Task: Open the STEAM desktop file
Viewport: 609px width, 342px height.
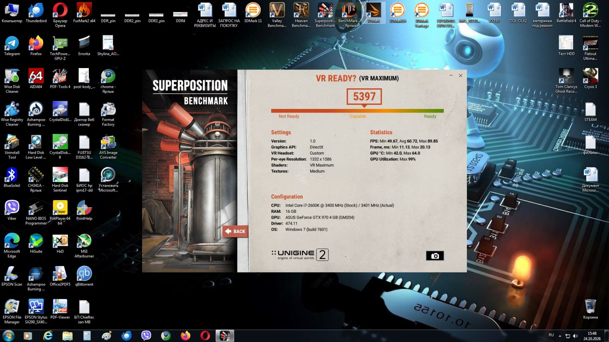Action: coord(591,111)
